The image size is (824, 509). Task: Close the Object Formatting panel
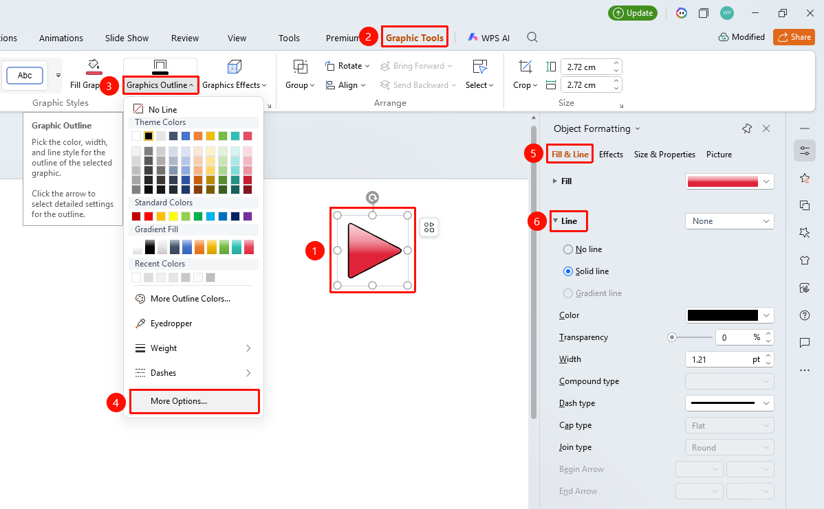point(766,128)
